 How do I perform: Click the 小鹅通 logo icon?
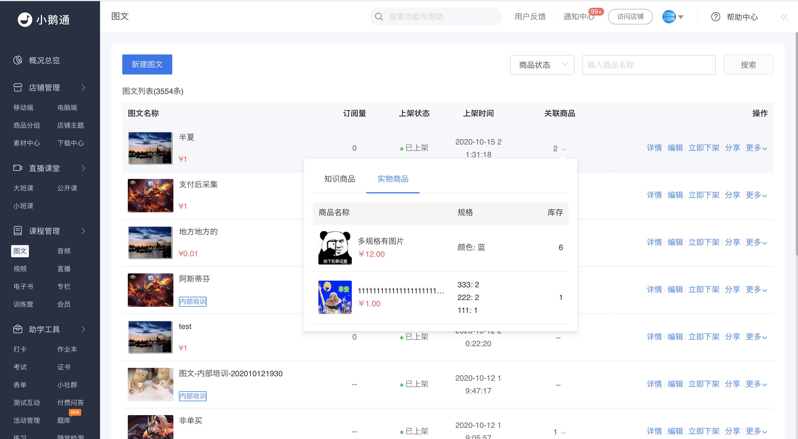tap(25, 19)
